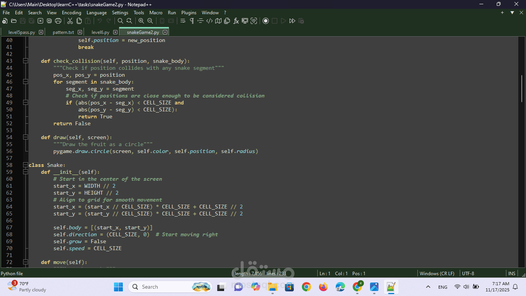Collapse the for loop fold at line 46
Screen dimensions: 526x296
tap(25, 82)
